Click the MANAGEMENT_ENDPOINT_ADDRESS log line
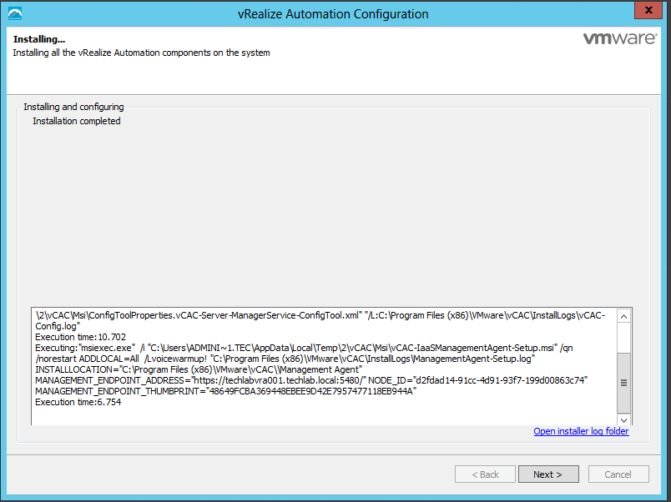The width and height of the screenshot is (671, 502). 311,380
